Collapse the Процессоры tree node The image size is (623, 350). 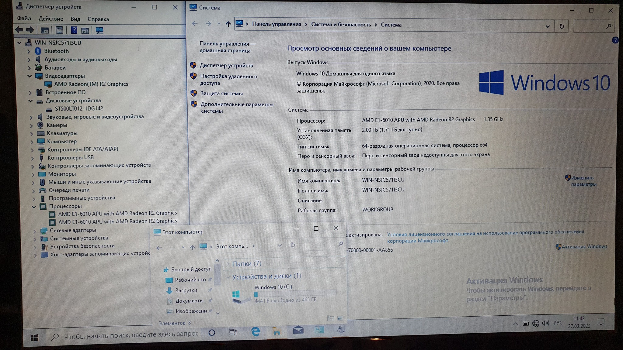34,207
